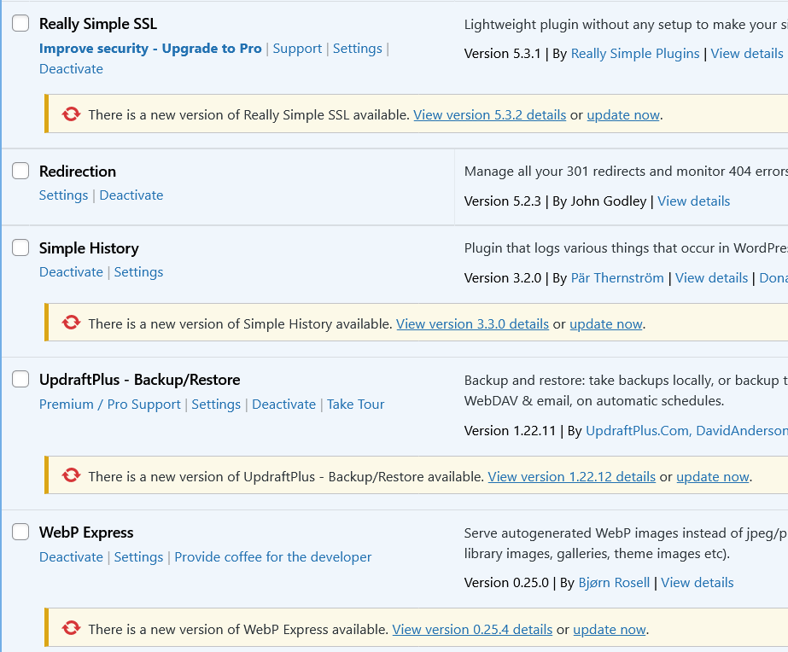Click the Really Simple SSL plugin title

(98, 24)
